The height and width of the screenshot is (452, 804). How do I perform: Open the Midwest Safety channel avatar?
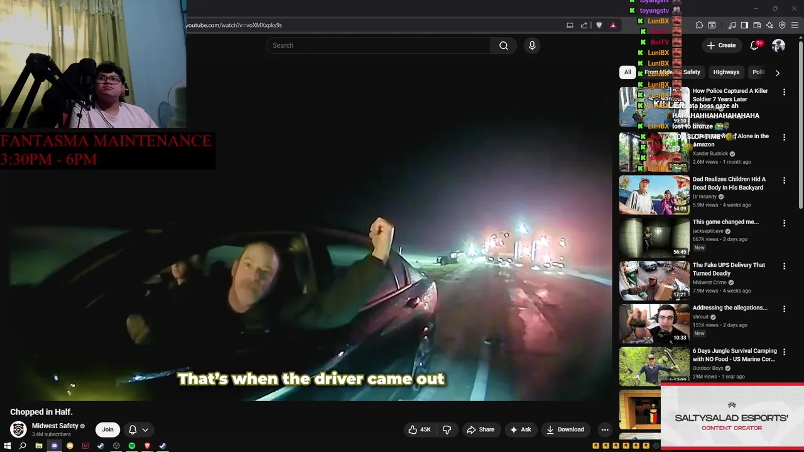[x=18, y=429]
